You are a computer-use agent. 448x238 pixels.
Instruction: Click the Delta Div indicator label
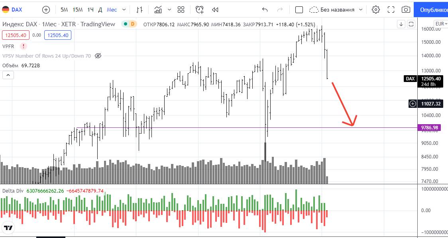13,191
